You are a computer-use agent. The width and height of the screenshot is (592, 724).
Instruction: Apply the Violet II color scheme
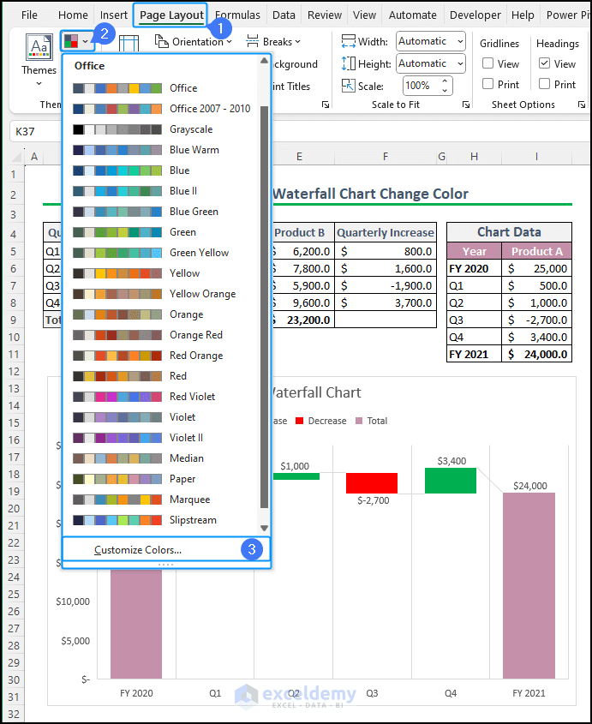click(x=162, y=438)
